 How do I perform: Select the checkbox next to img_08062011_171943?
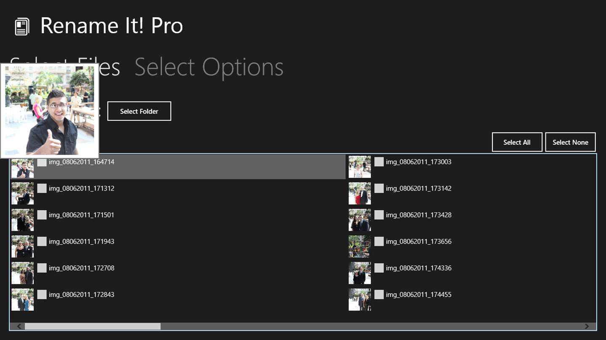click(x=42, y=241)
